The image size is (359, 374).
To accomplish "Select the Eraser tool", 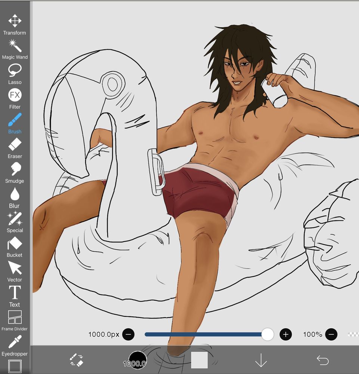I will click(15, 148).
